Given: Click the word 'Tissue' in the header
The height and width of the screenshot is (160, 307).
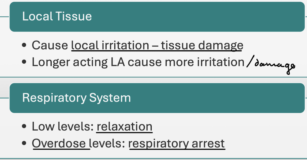Looking at the screenshot, I should [x=74, y=16].
